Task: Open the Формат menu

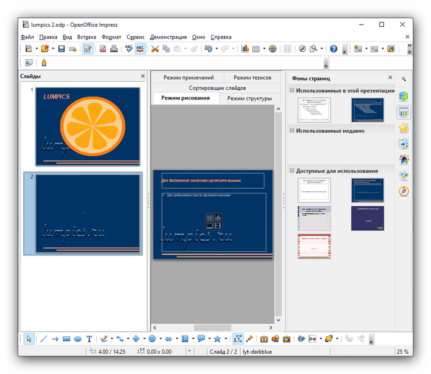Action: pos(111,37)
